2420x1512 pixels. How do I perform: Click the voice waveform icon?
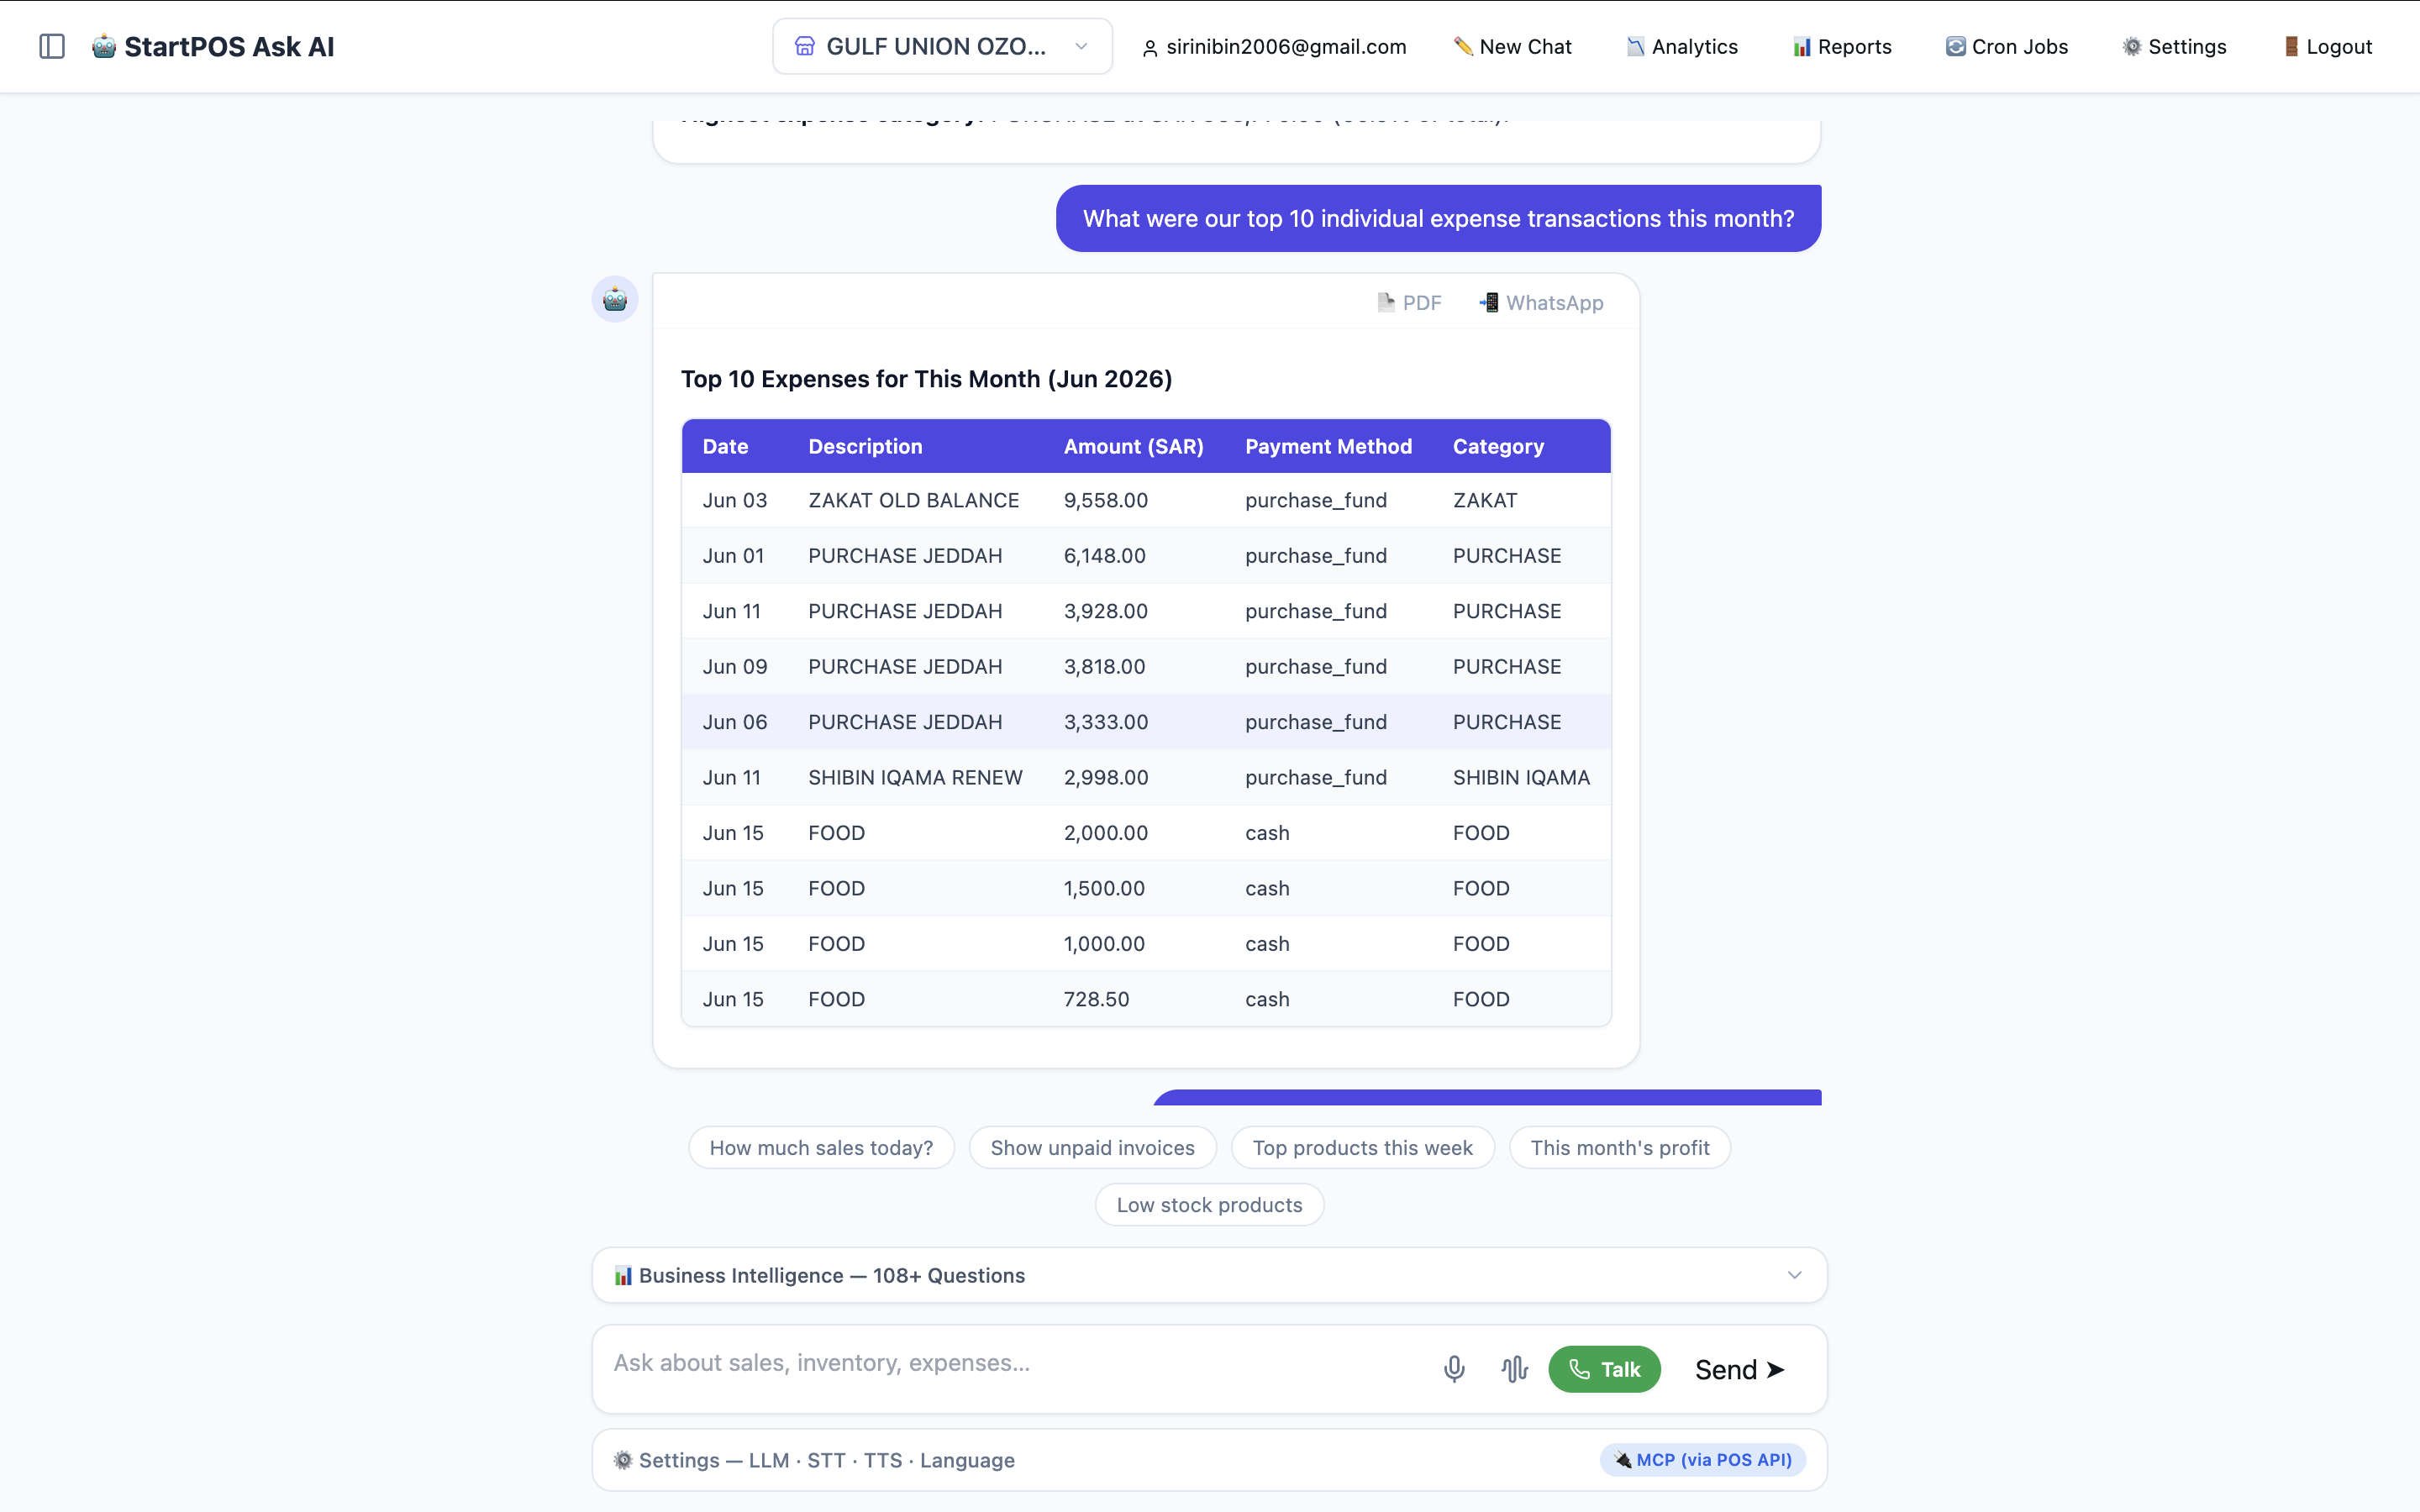pyautogui.click(x=1514, y=1369)
